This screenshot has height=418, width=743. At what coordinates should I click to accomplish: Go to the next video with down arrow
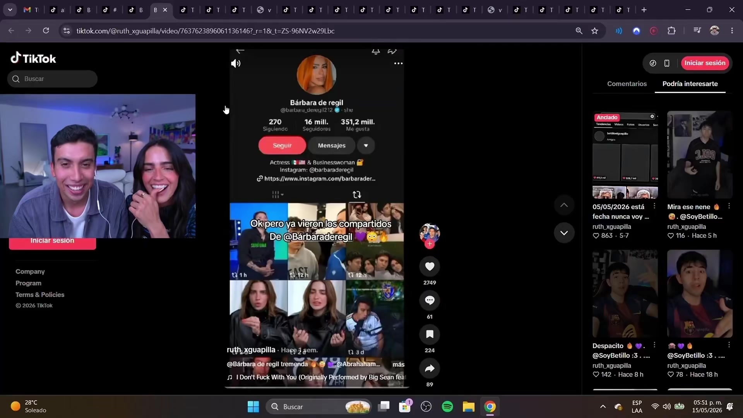tap(564, 233)
